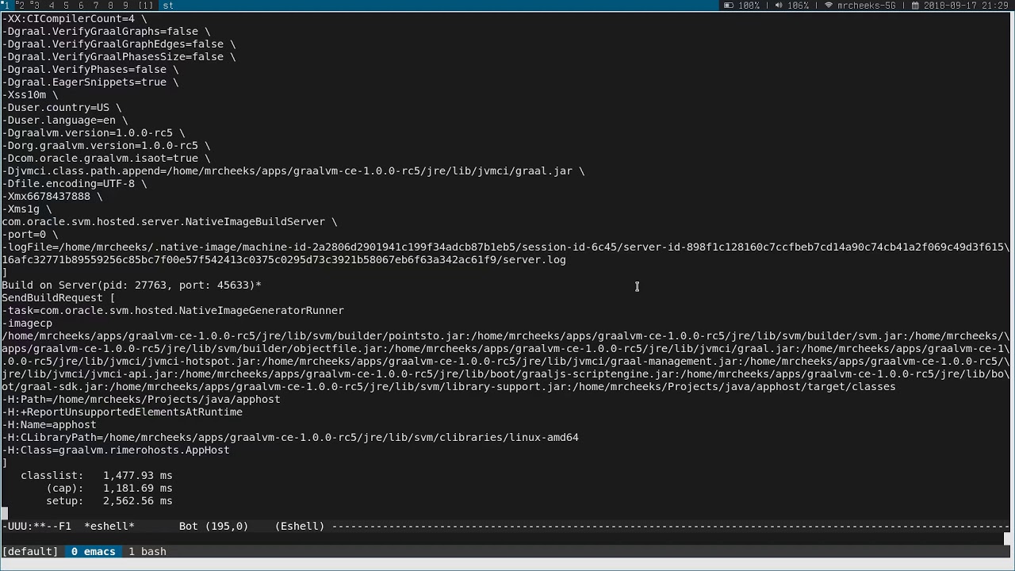Click the -Djvmci.class.path.append line
Image resolution: width=1015 pixels, height=571 pixels.
coord(293,171)
